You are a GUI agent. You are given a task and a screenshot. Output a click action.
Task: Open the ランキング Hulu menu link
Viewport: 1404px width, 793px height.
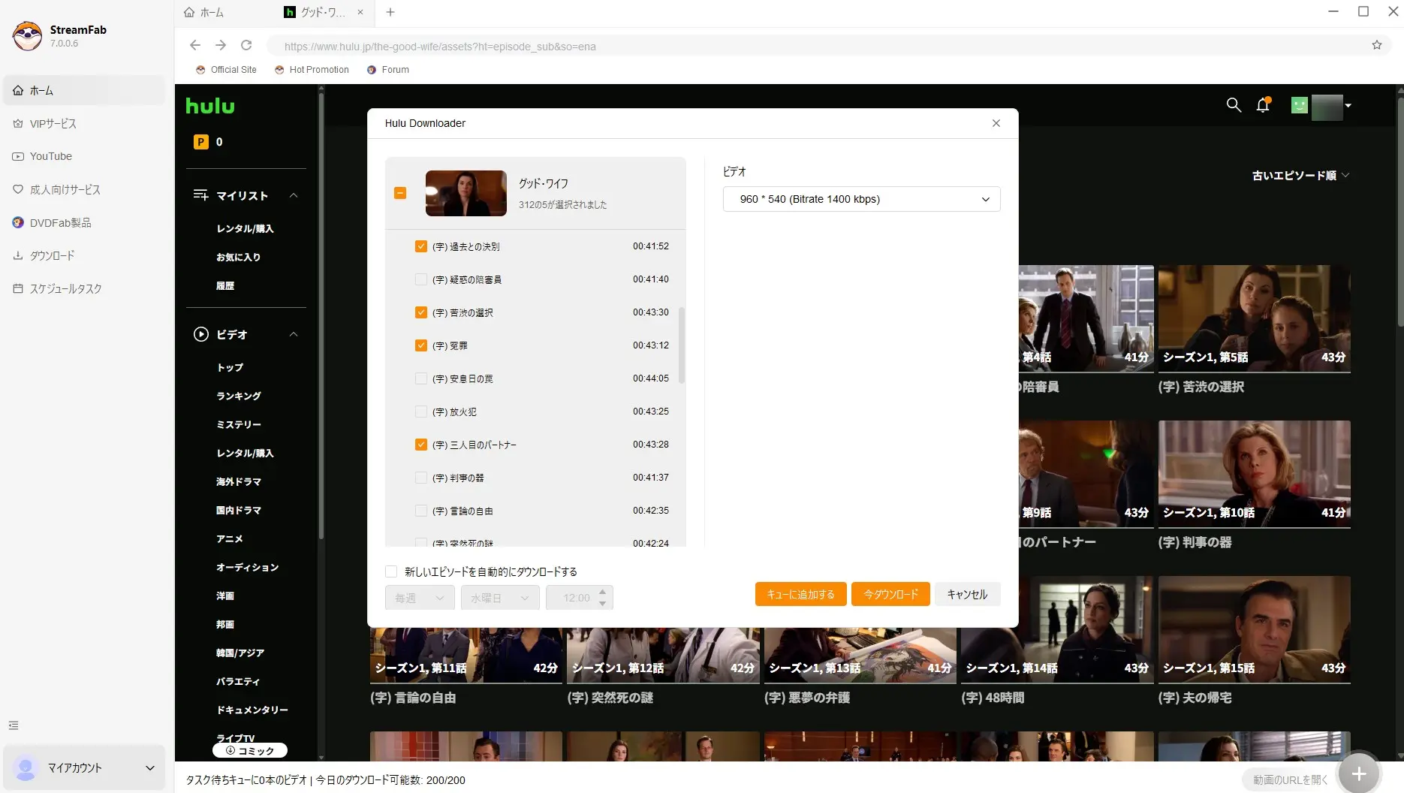coord(239,396)
